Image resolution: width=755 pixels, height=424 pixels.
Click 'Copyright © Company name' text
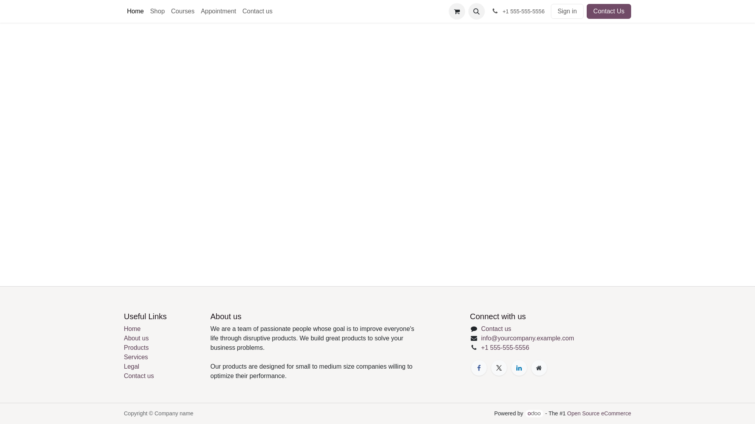[x=158, y=413]
